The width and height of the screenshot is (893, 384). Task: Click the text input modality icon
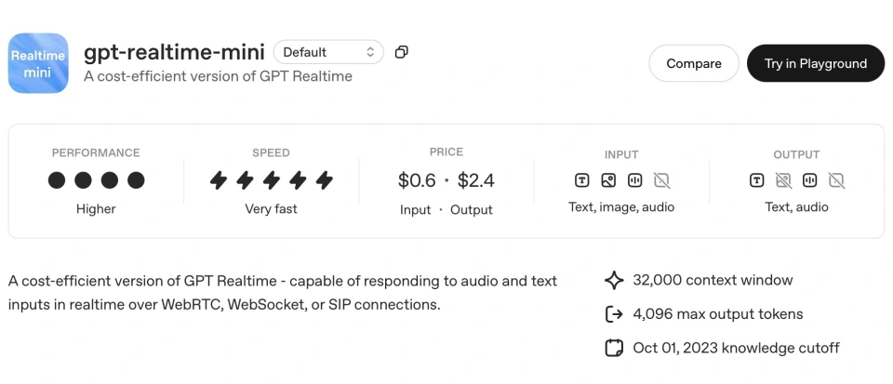pyautogui.click(x=582, y=180)
